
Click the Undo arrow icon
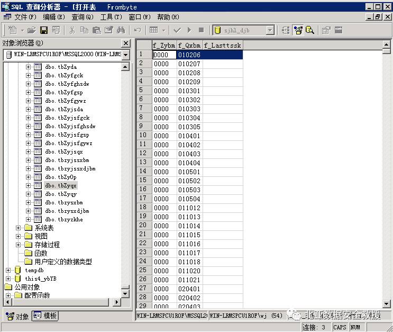coord(138,30)
